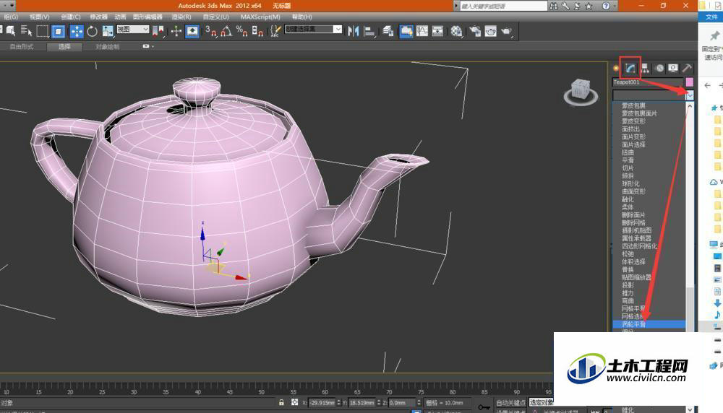Click the X coordinate value field
The height and width of the screenshot is (413, 723).
coord(322,402)
